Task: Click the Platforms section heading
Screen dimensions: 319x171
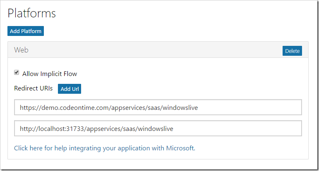Action: pyautogui.click(x=31, y=13)
